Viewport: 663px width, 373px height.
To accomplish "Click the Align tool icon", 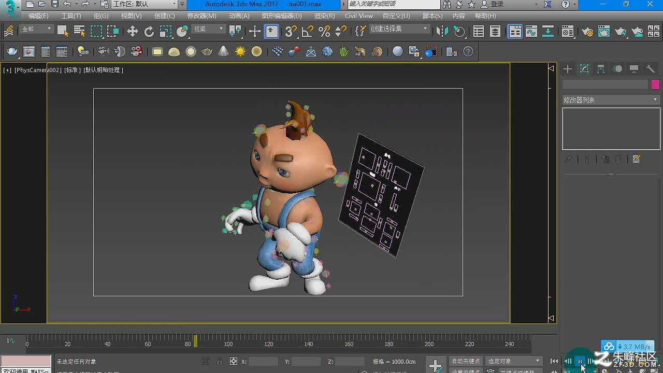I will (x=459, y=31).
